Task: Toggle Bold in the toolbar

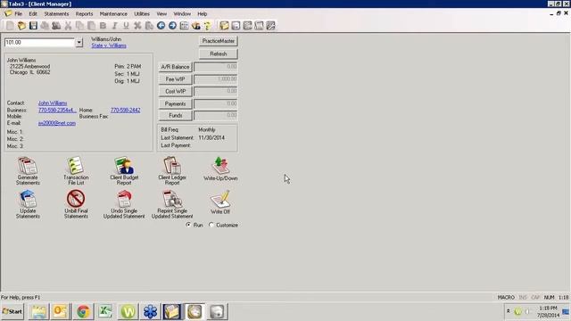Action: [x=103, y=26]
